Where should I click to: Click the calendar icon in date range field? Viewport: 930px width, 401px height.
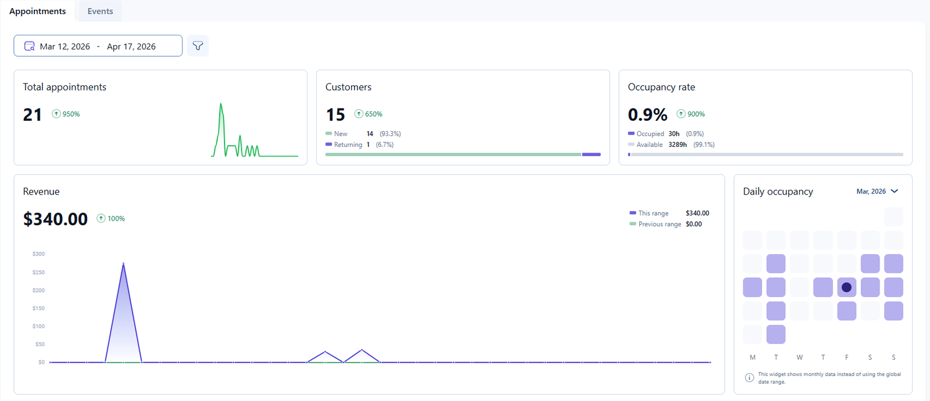pos(29,46)
